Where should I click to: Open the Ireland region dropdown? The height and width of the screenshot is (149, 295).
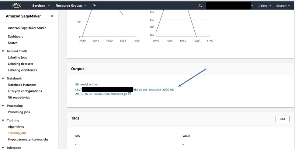(x=264, y=6)
